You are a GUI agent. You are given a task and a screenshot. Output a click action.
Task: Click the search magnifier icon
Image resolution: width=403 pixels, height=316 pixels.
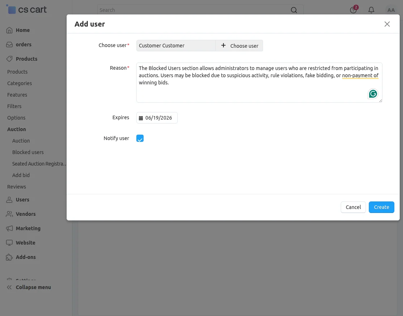coord(294,10)
